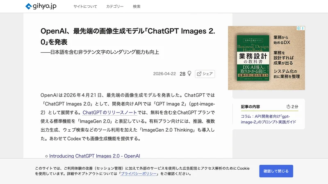Click the gihyo.jp diamond logo icon
328x184 pixels.
28,6
